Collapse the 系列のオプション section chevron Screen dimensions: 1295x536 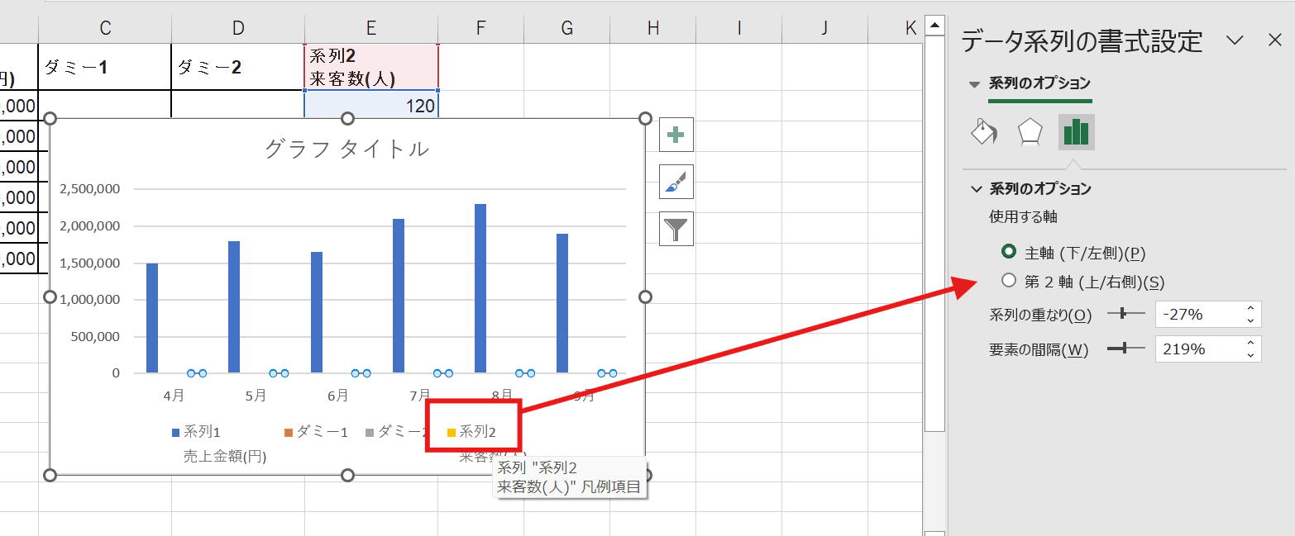976,188
